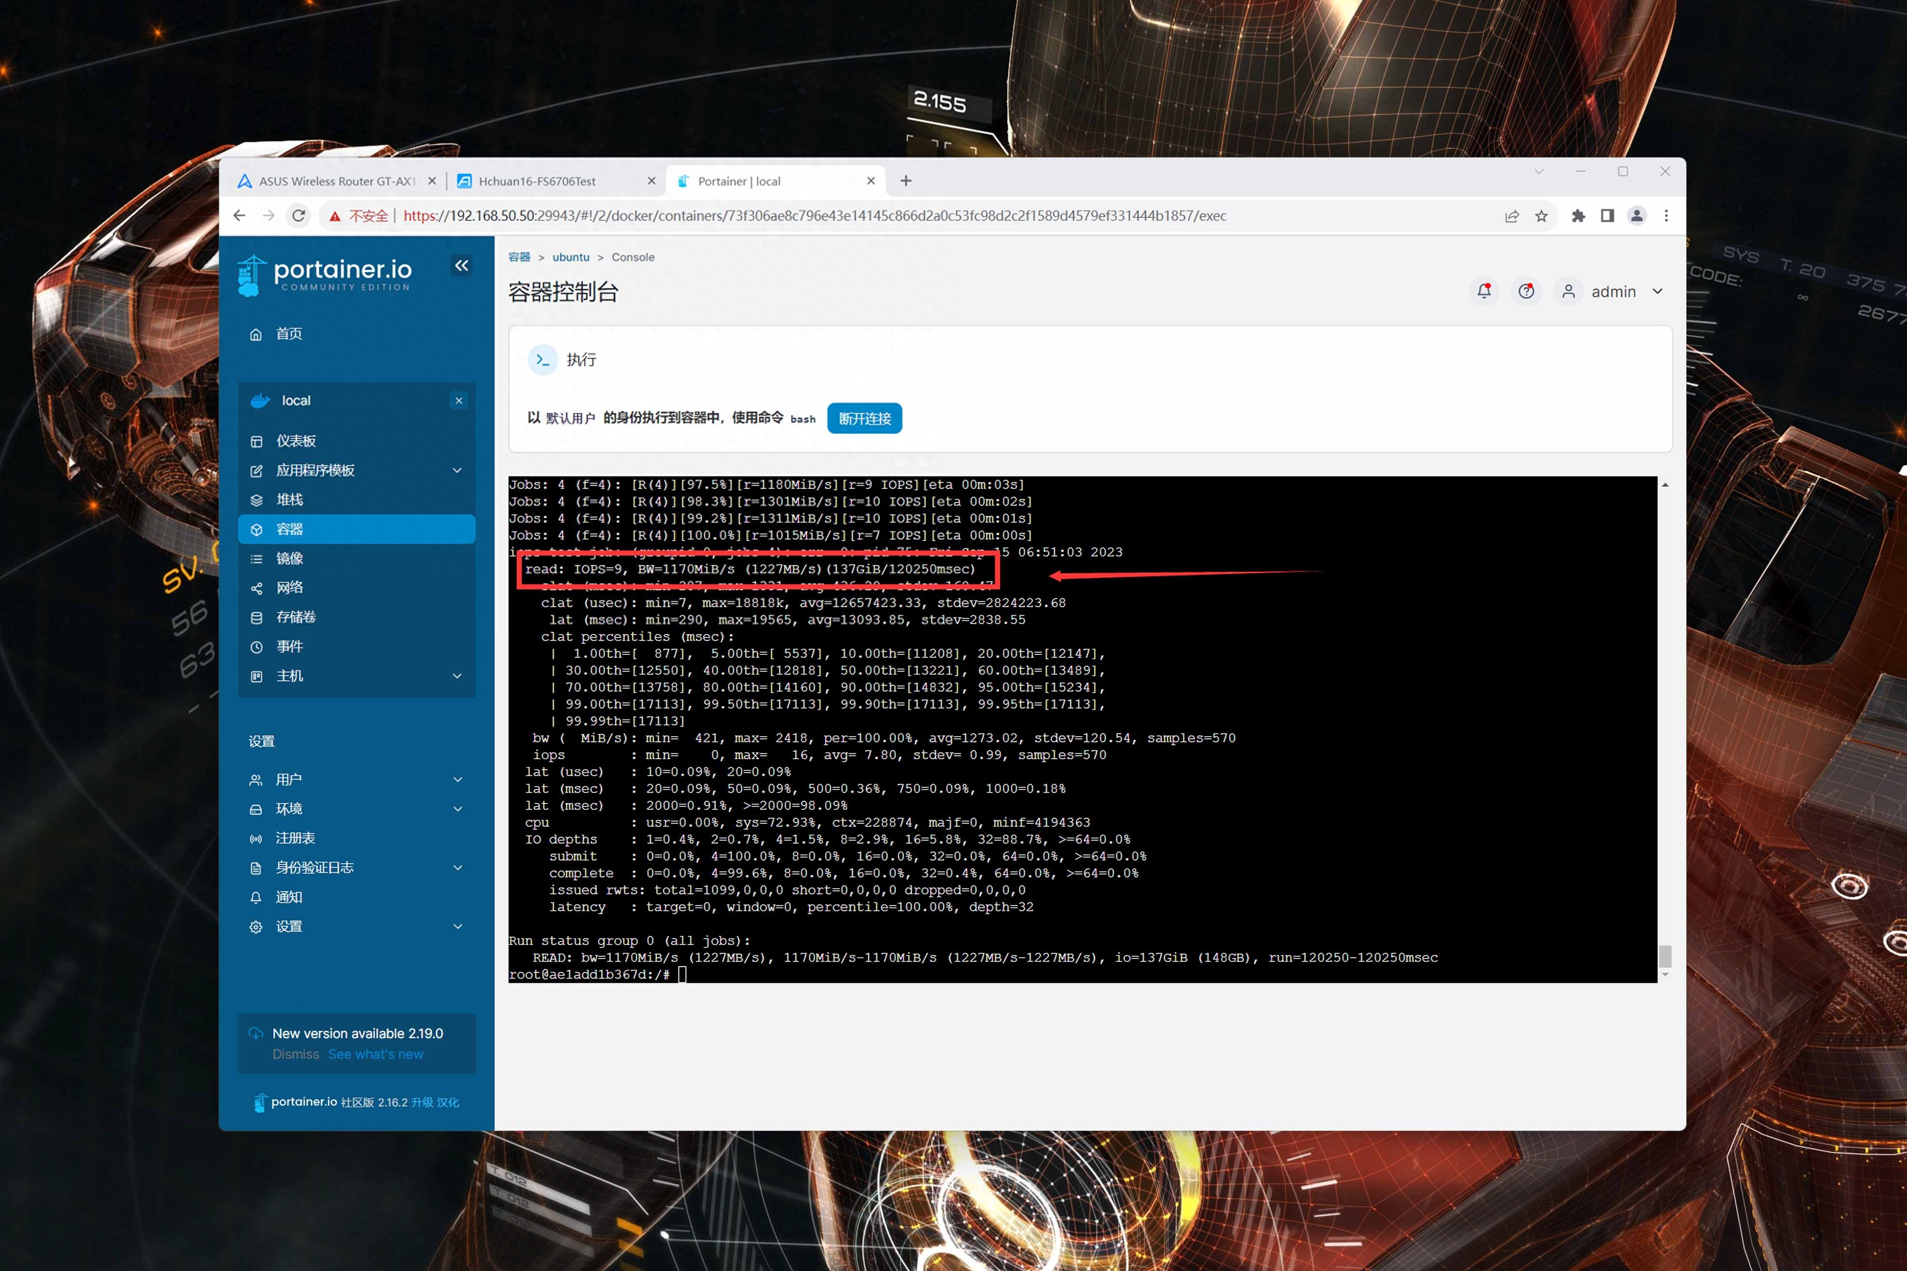1907x1271 pixels.
Task: Open the 首页 home icon in sidebar
Action: 255,334
